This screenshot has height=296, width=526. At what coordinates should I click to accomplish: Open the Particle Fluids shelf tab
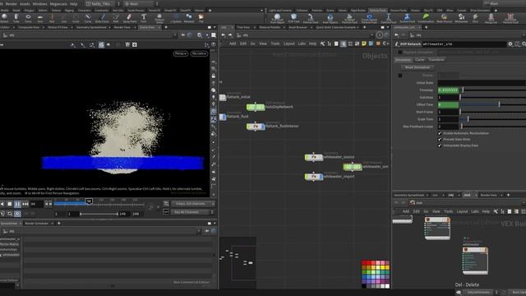point(378,11)
